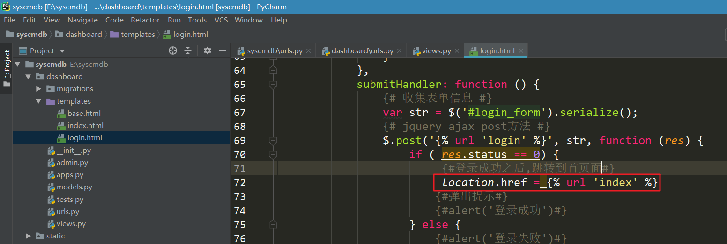The height and width of the screenshot is (244, 727).
Task: Collapse the templates folder
Action: click(39, 101)
